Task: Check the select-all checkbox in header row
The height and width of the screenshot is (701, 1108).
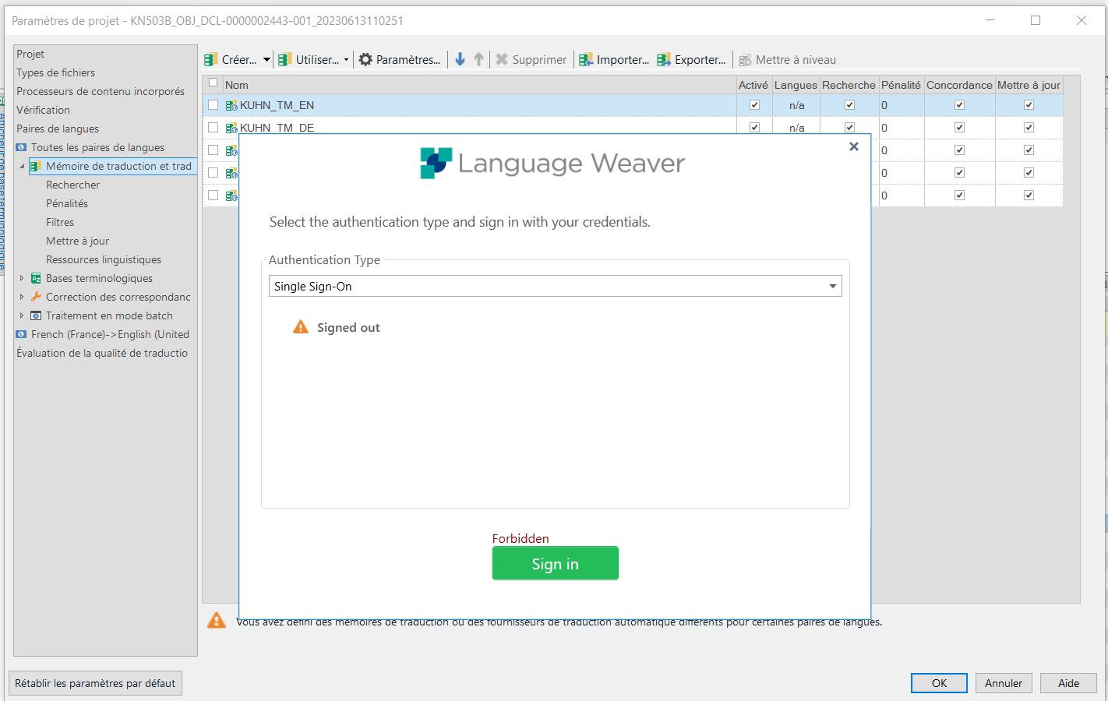Action: point(213,84)
